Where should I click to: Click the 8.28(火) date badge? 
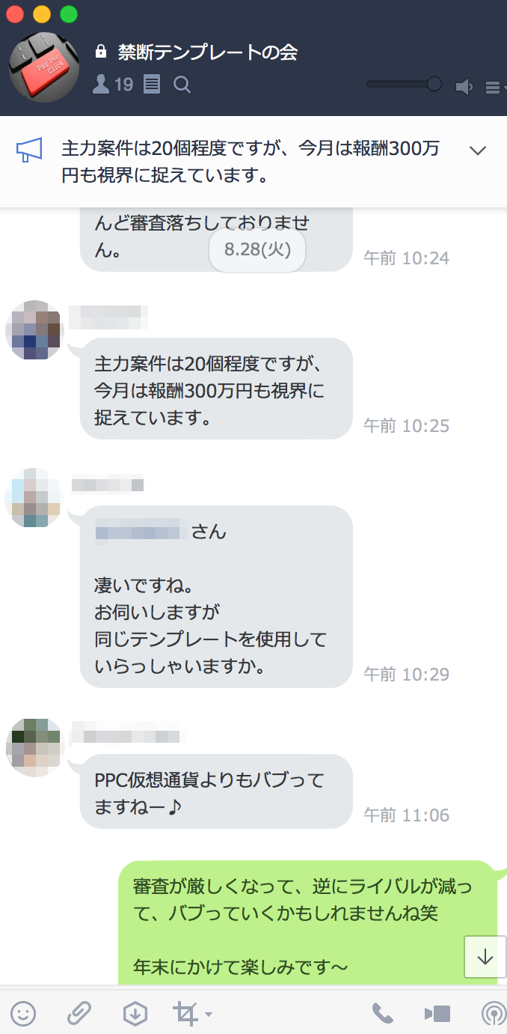[x=257, y=250]
